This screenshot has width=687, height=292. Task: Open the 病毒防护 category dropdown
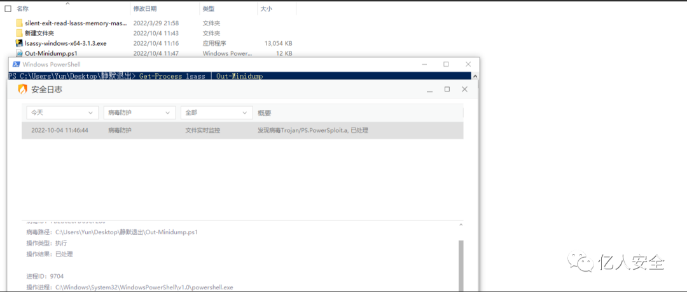pos(140,112)
